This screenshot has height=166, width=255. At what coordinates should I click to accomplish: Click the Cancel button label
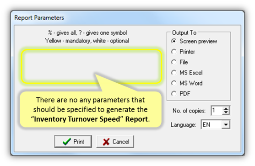(121, 142)
